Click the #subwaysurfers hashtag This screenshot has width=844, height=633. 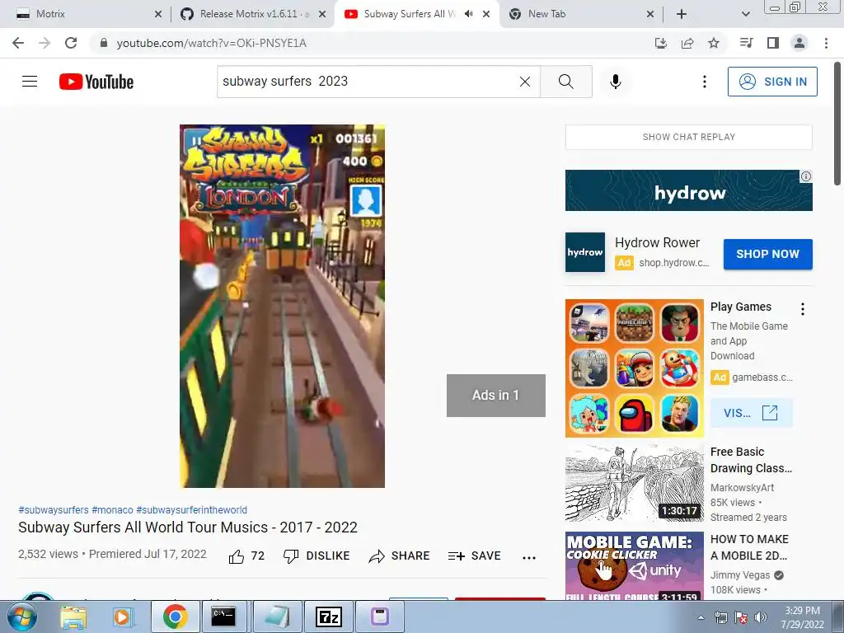point(54,509)
